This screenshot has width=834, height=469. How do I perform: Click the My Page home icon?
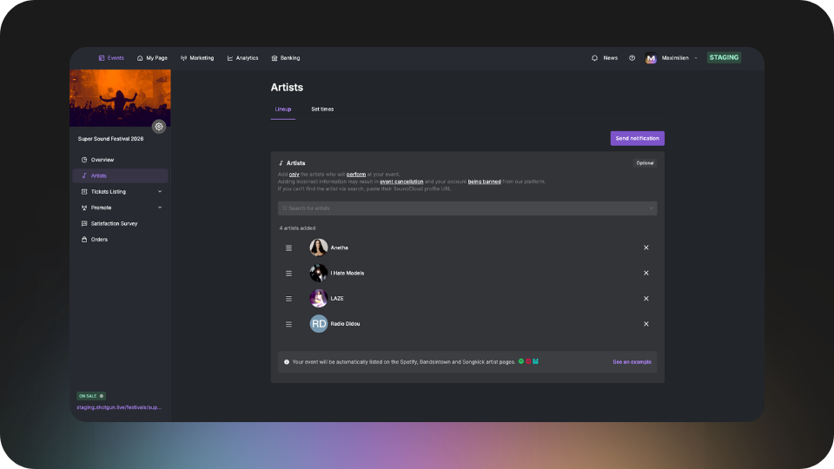click(140, 58)
